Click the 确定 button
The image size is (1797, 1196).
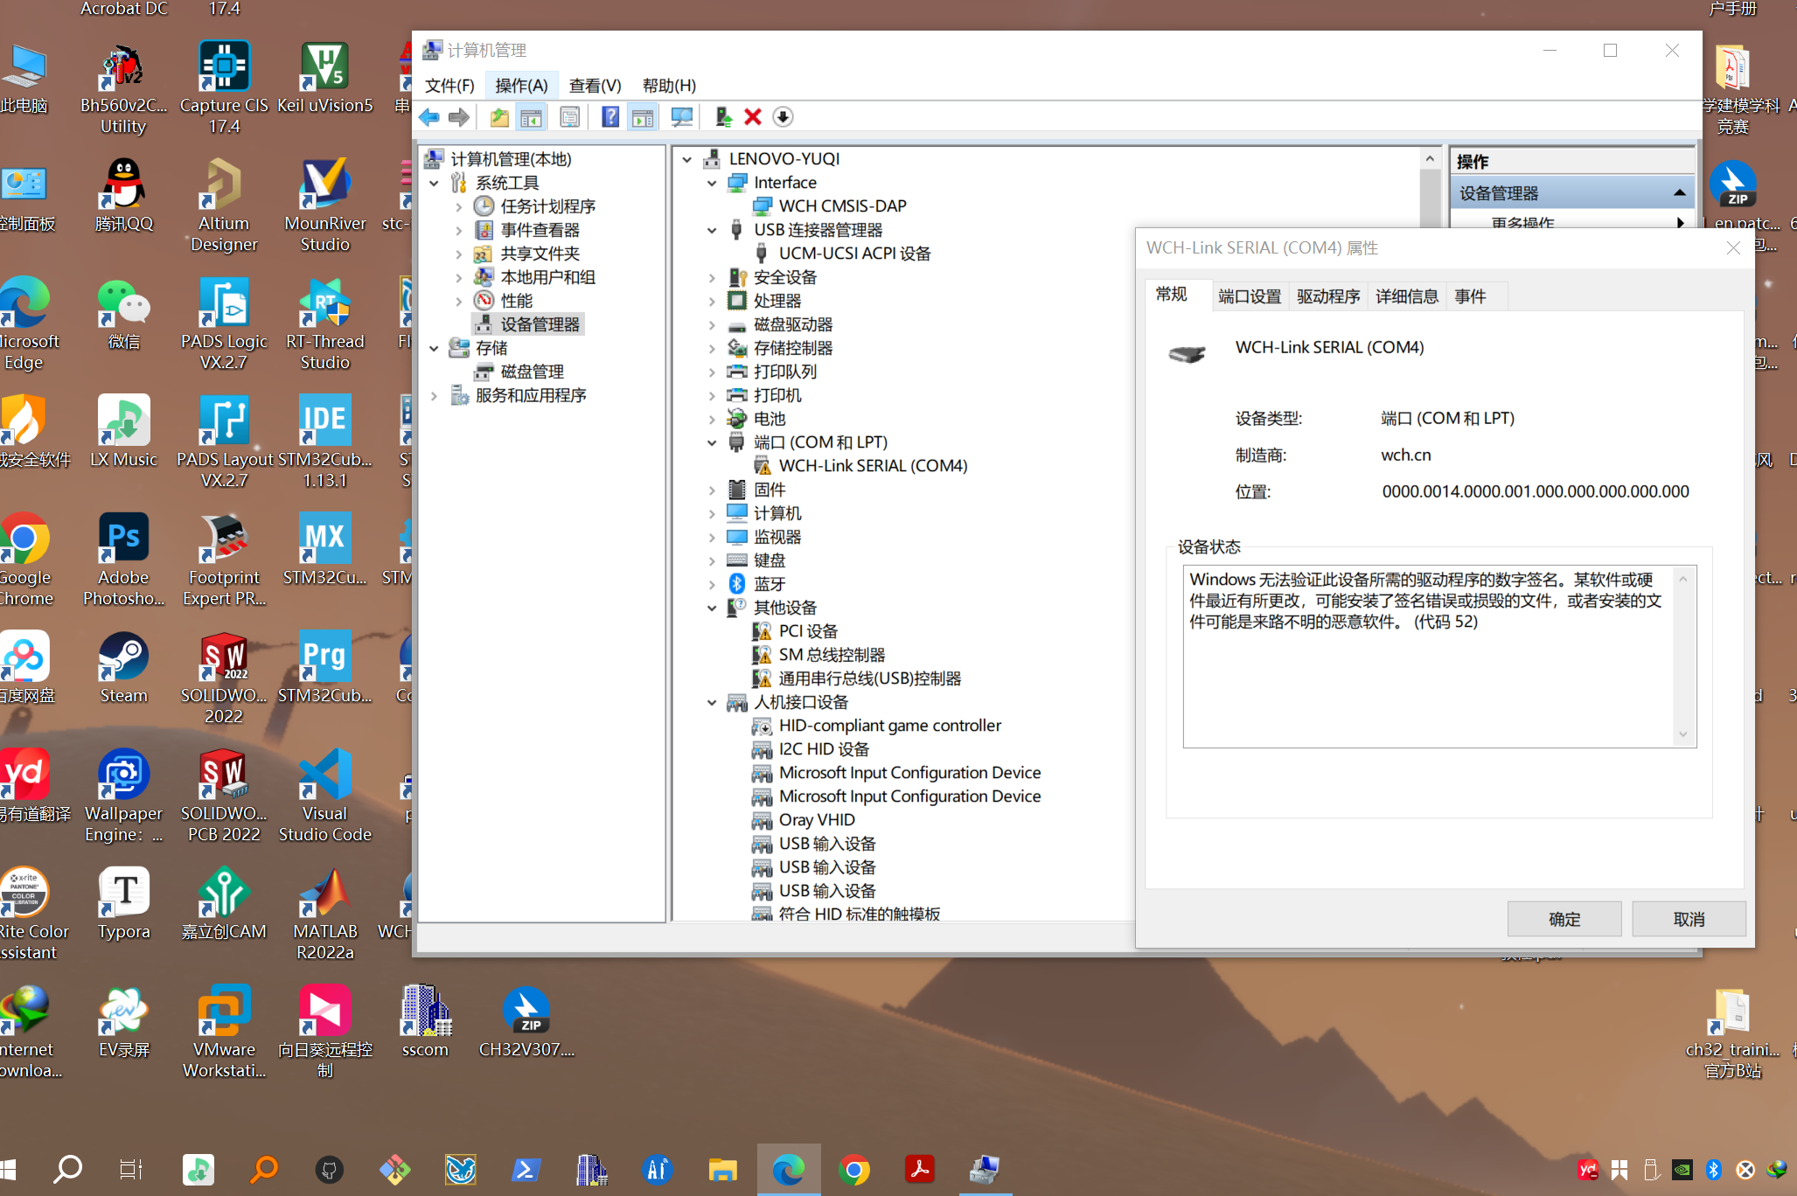click(1564, 919)
